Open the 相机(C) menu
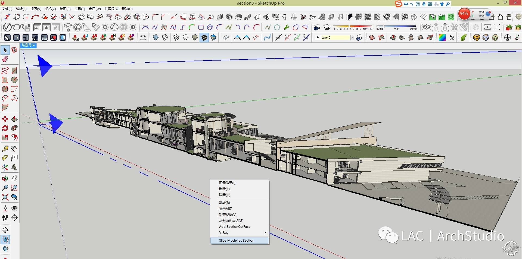The width and height of the screenshot is (522, 259). pyautogui.click(x=50, y=9)
